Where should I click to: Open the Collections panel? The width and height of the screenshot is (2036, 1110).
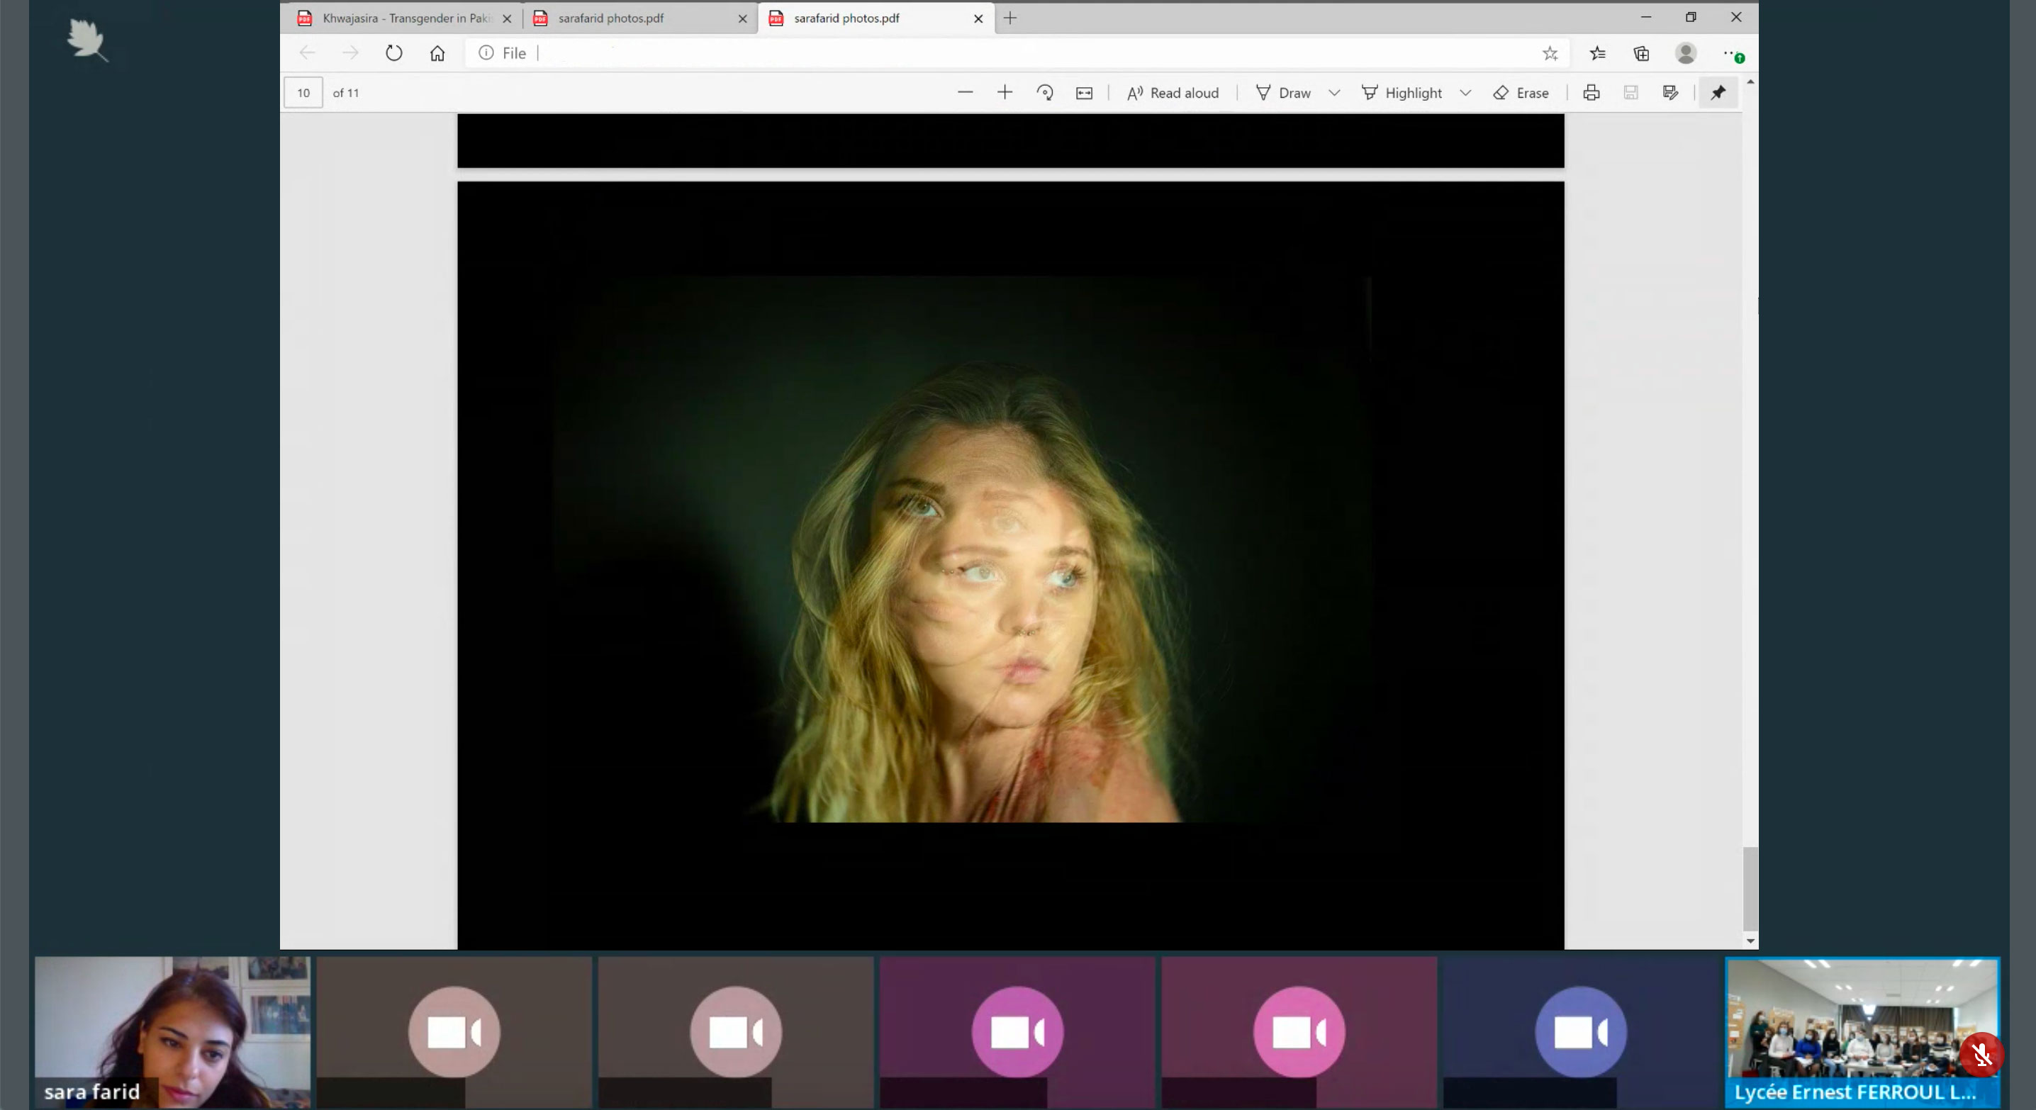[x=1642, y=53]
